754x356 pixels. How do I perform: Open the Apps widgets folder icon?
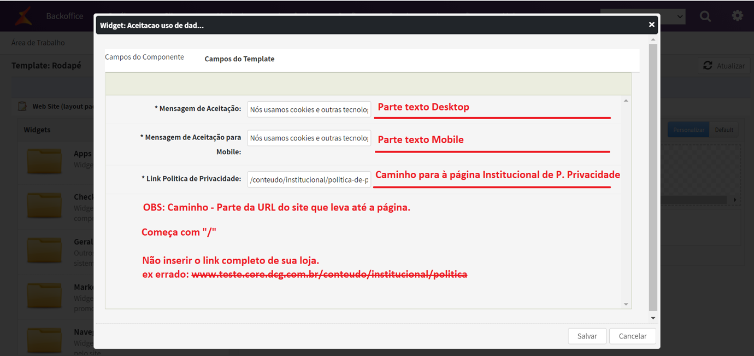pyautogui.click(x=44, y=160)
